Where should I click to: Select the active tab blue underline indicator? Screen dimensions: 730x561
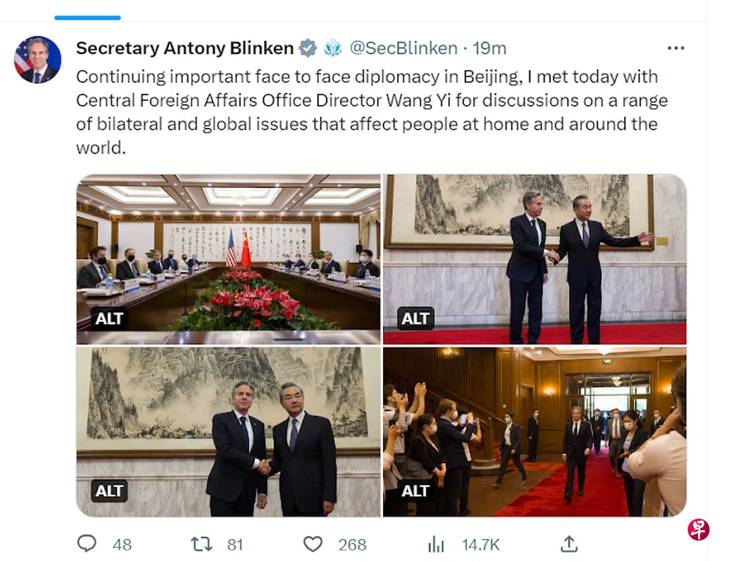coord(88,18)
